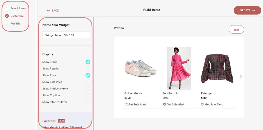Click the left arrow beside Back
This screenshot has height=130, width=263.
49,10
